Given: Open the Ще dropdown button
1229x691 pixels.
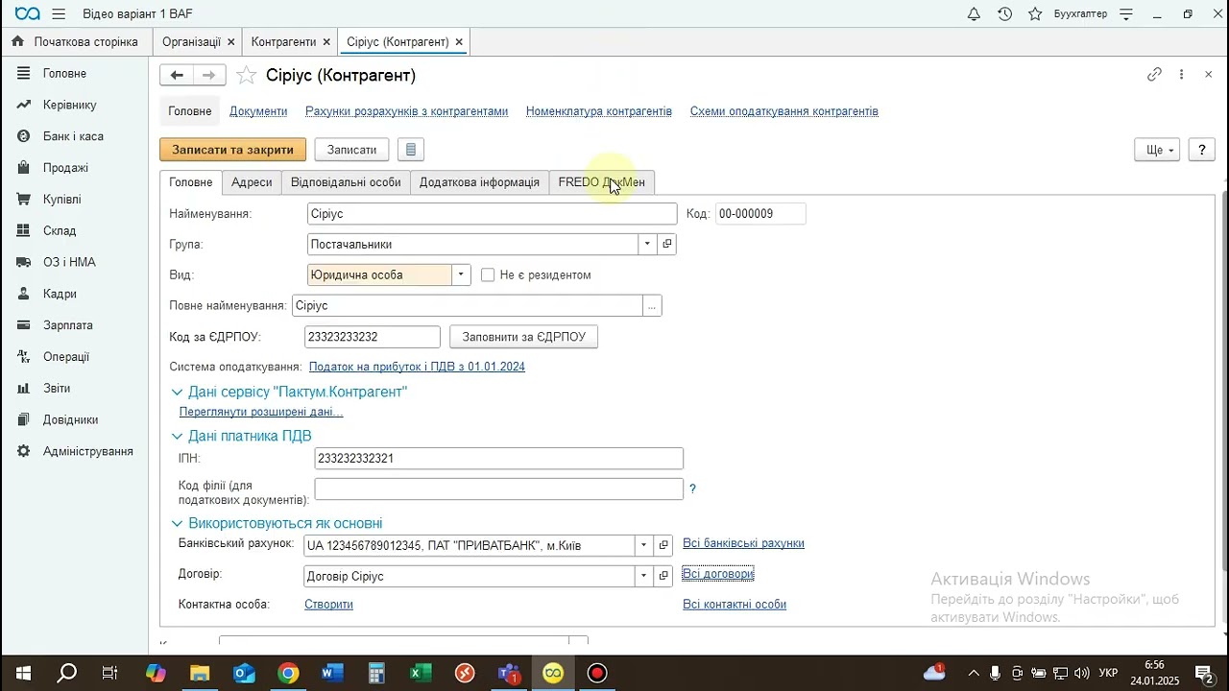Looking at the screenshot, I should click(x=1157, y=150).
